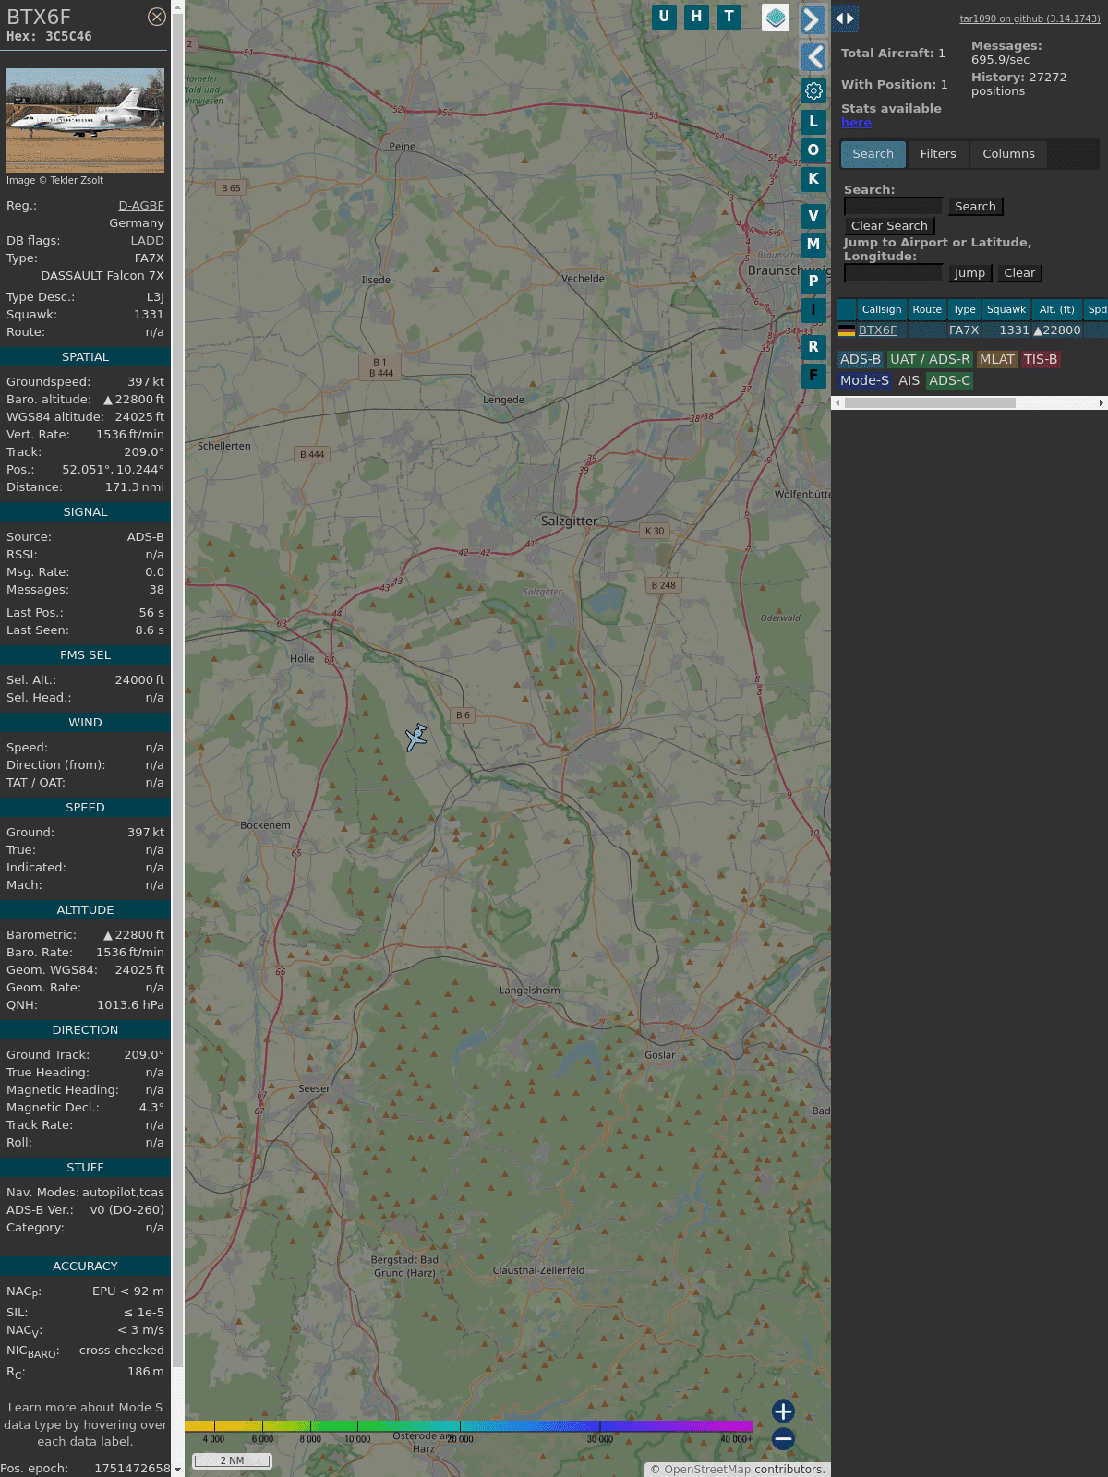Toggle the M map button

coord(813,244)
